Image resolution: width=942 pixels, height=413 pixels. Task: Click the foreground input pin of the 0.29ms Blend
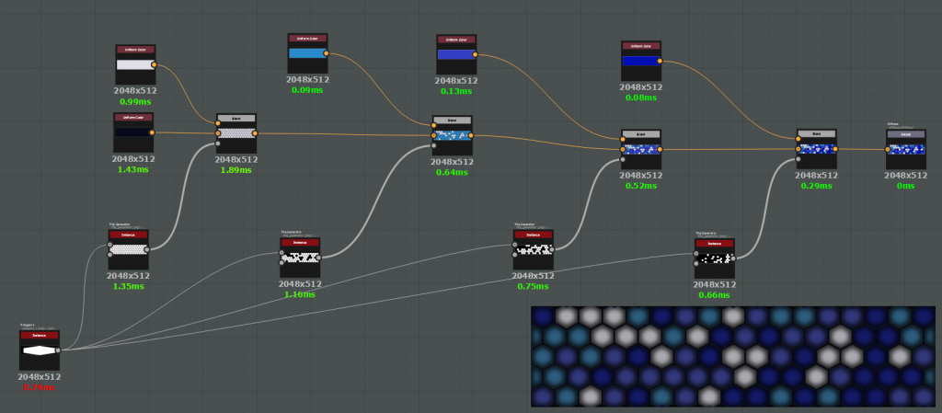[x=798, y=139]
